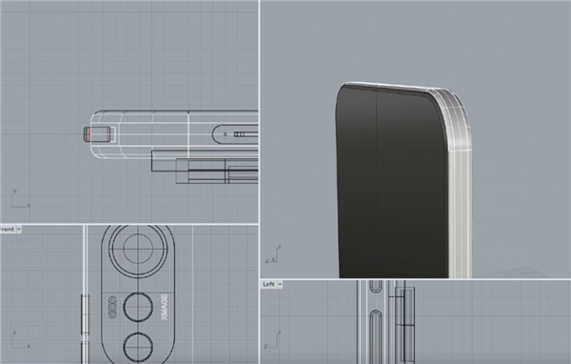Select the lower elongated slot in Left view
The image size is (571, 364).
pos(376,336)
